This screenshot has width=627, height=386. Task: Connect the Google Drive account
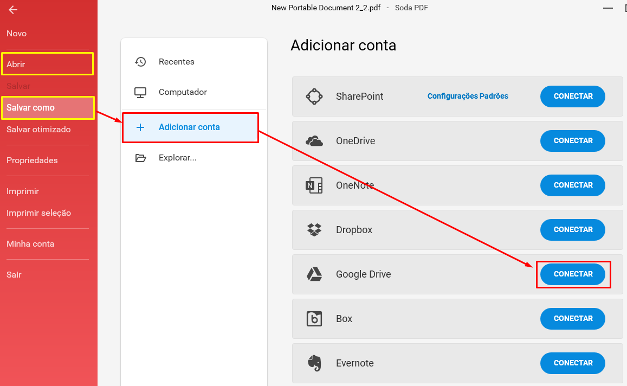pos(573,274)
